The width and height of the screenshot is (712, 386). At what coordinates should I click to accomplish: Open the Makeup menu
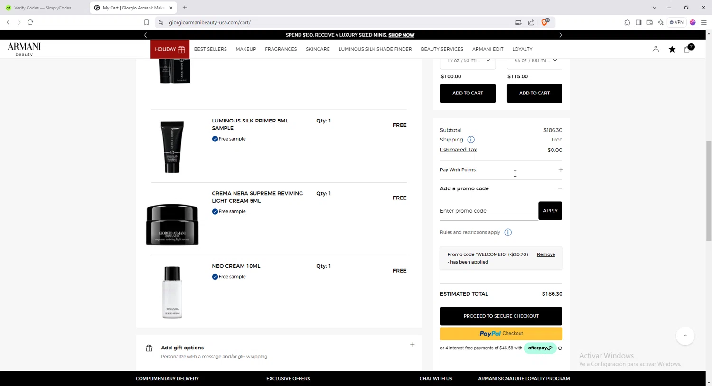point(246,49)
